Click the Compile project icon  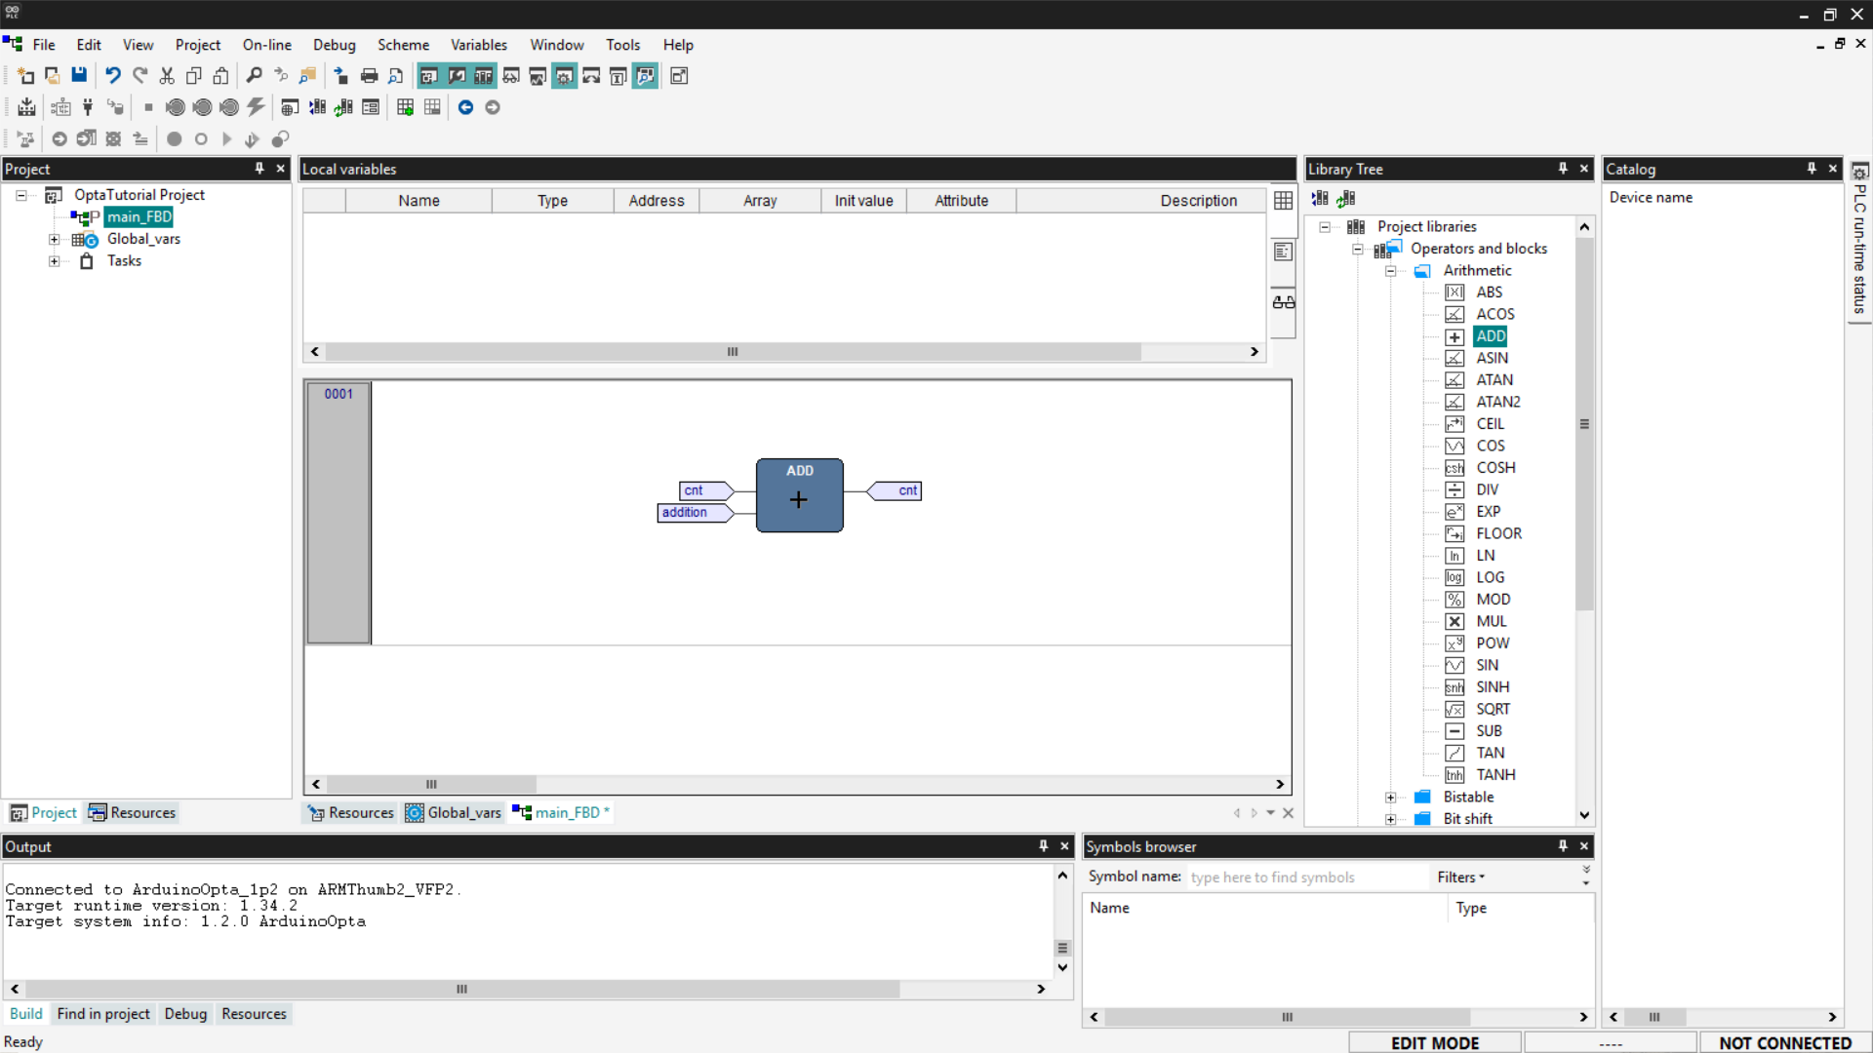[26, 107]
